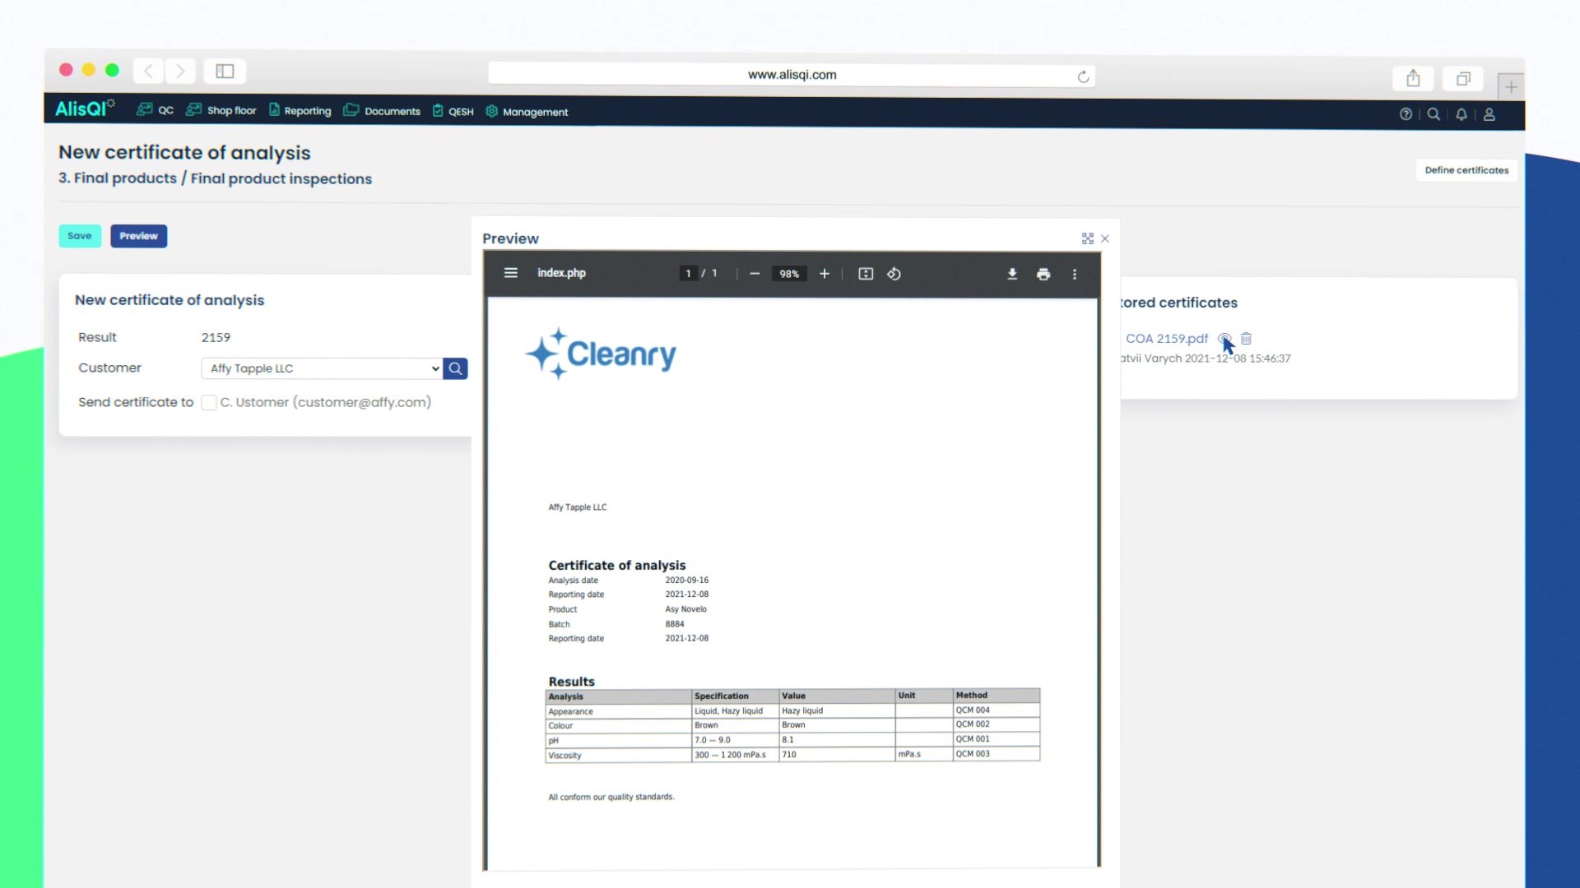Image resolution: width=1580 pixels, height=888 pixels.
Task: Delete COA 2159.pdf via trash icon
Action: pos(1246,338)
